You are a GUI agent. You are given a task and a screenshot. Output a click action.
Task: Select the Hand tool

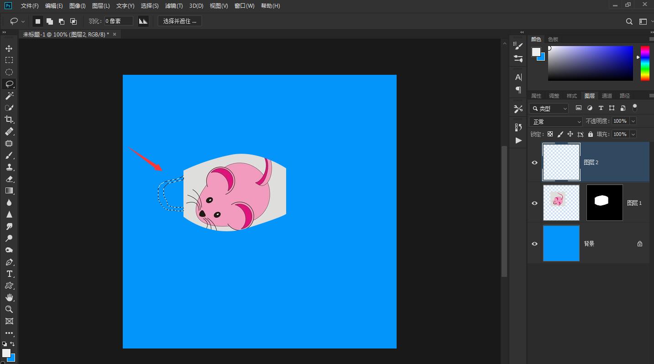click(x=9, y=297)
